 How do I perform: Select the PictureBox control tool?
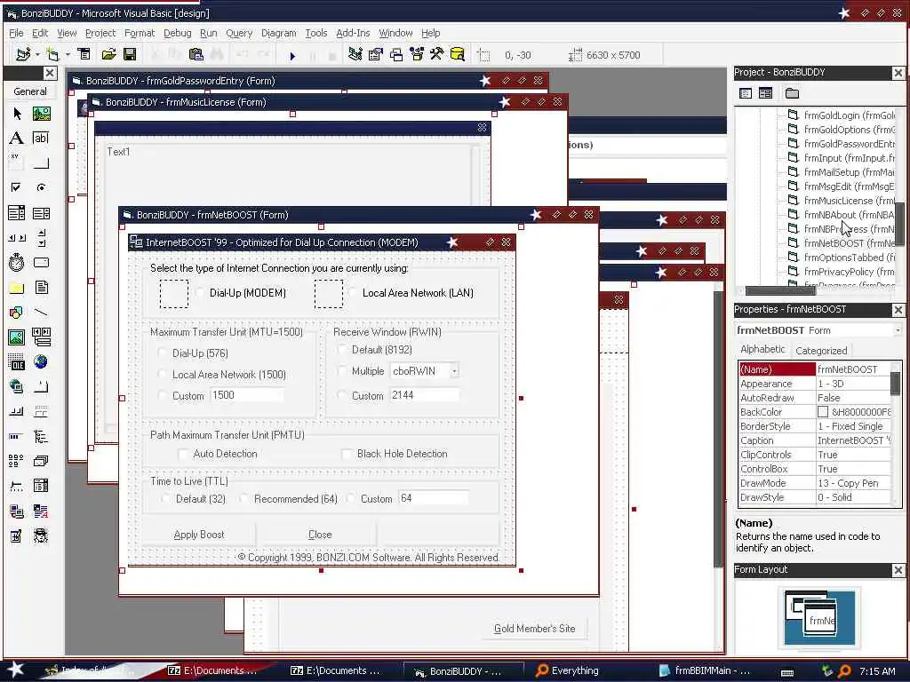(x=41, y=113)
